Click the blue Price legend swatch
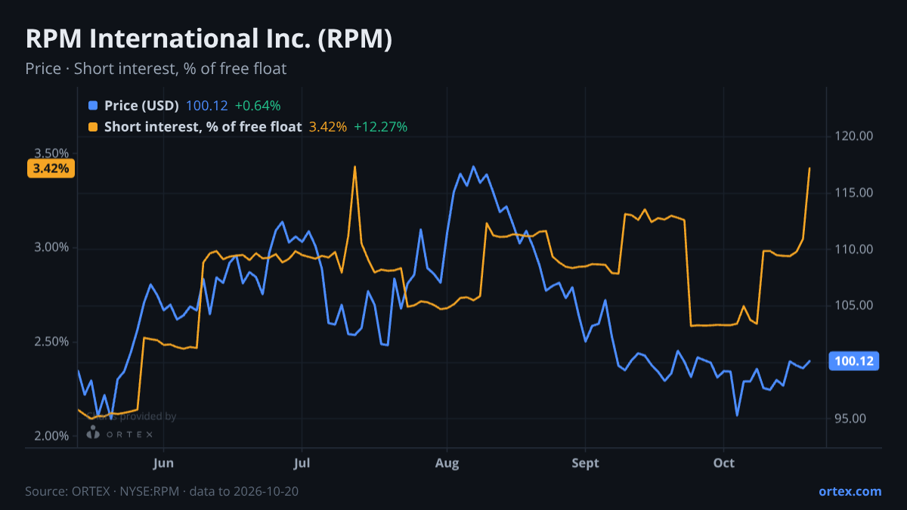The width and height of the screenshot is (907, 510). tap(93, 106)
